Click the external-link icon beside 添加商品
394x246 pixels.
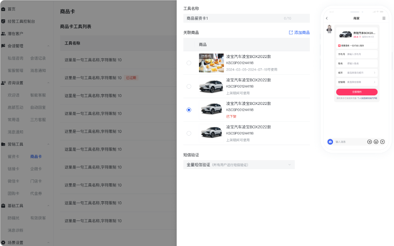click(291, 32)
